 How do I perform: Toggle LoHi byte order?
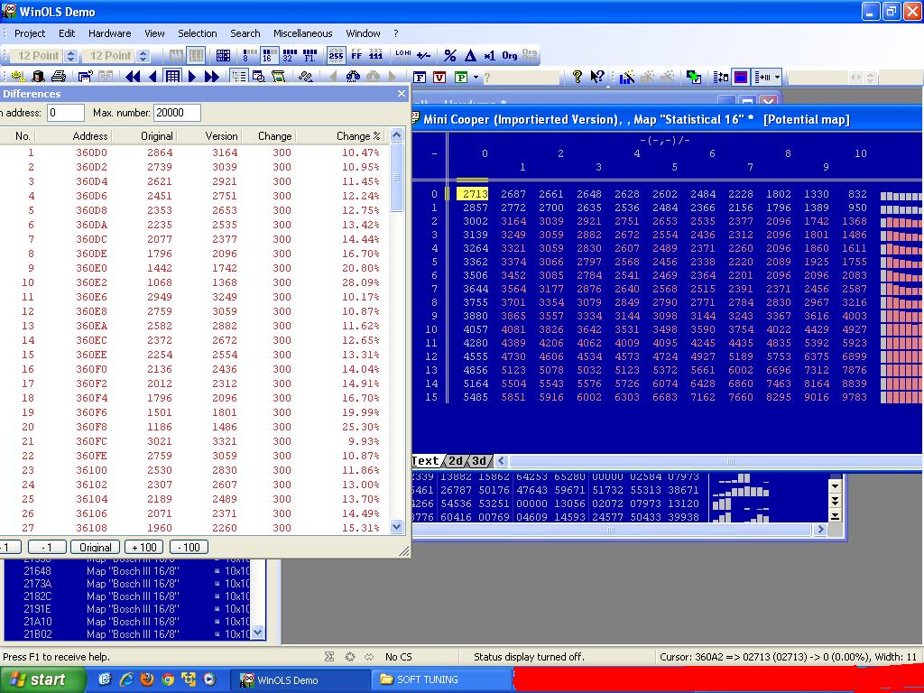(x=403, y=55)
